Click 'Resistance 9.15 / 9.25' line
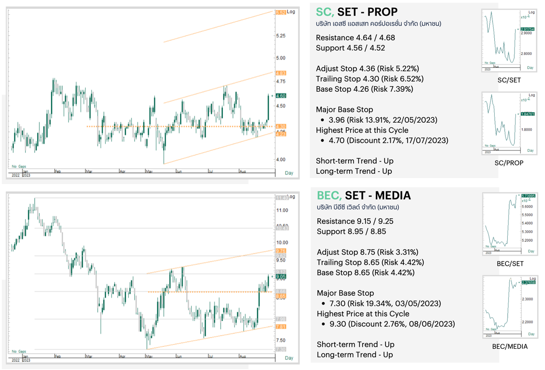This screenshot has height=370, width=545. tap(355, 221)
